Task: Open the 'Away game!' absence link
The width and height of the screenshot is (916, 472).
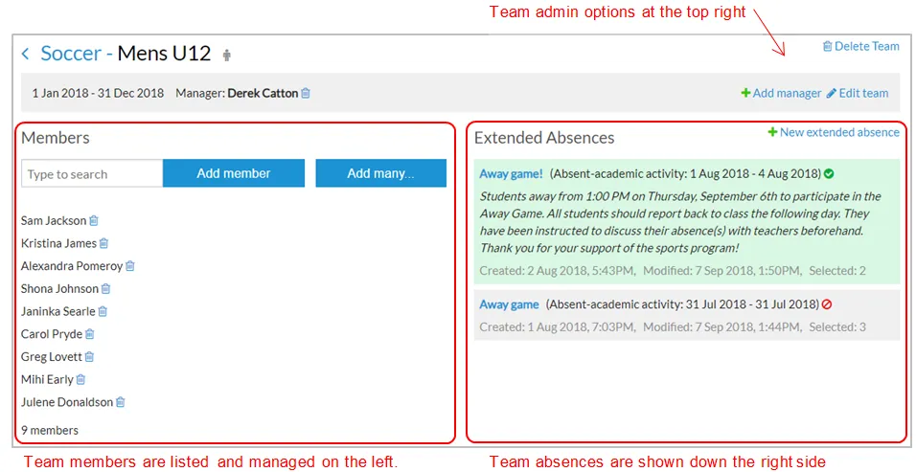Action: (511, 174)
